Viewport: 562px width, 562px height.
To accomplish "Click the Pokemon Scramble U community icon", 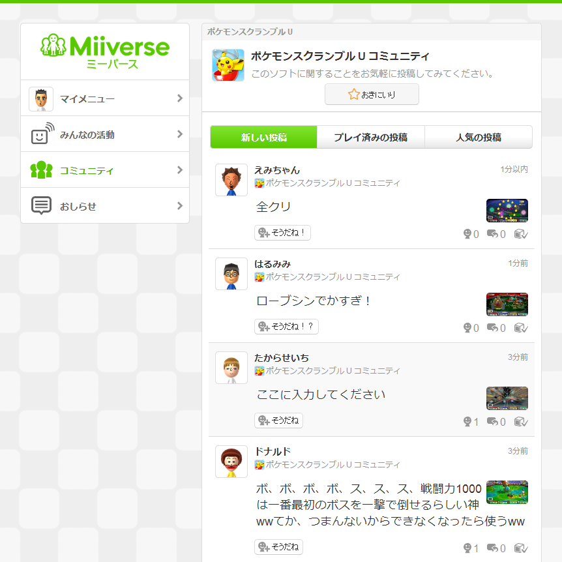I will (228, 65).
